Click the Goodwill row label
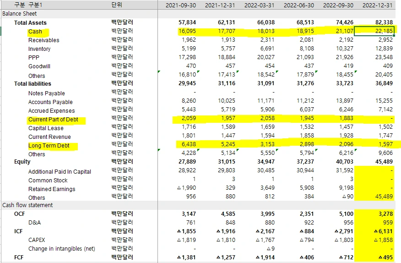401x263 pixels. pyautogui.click(x=39, y=66)
